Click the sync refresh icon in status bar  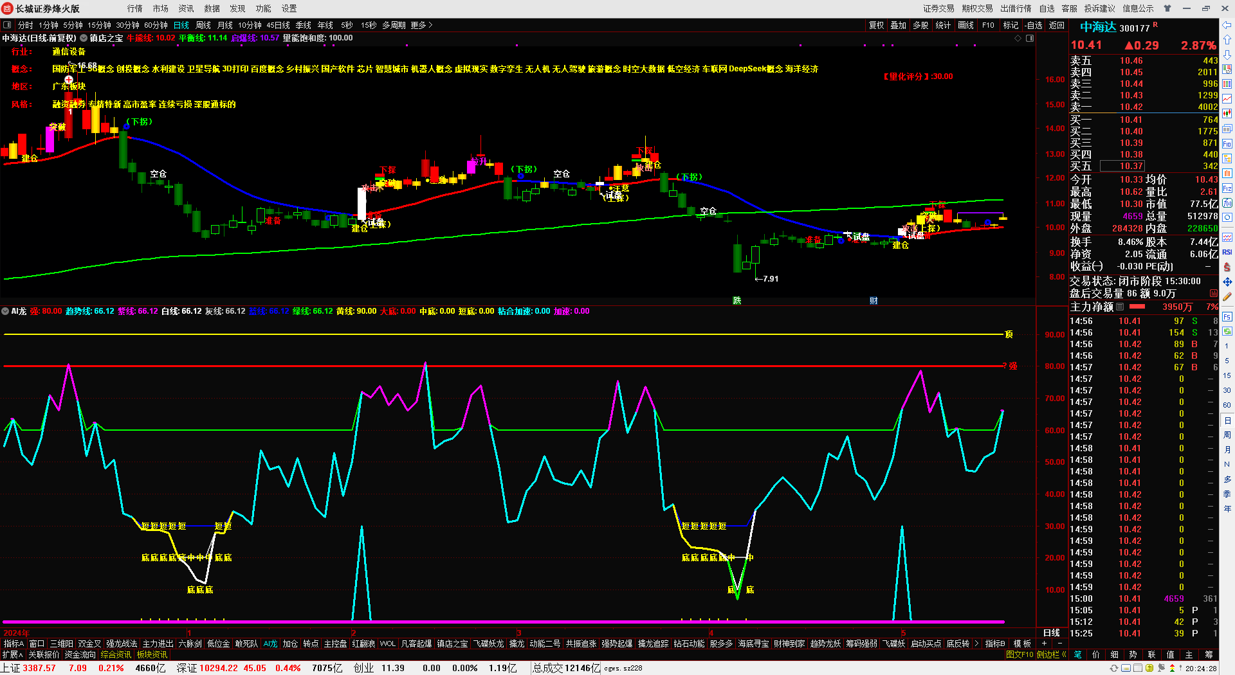(x=1114, y=668)
